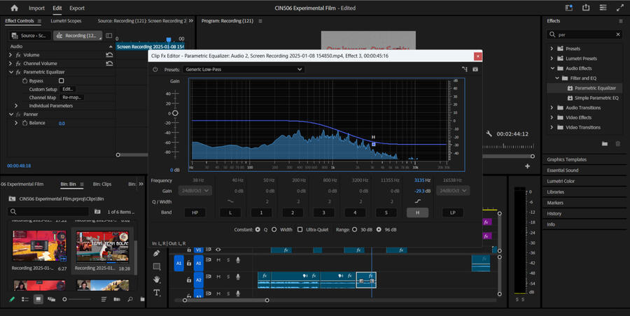Switch bin to icon view

pos(38,299)
